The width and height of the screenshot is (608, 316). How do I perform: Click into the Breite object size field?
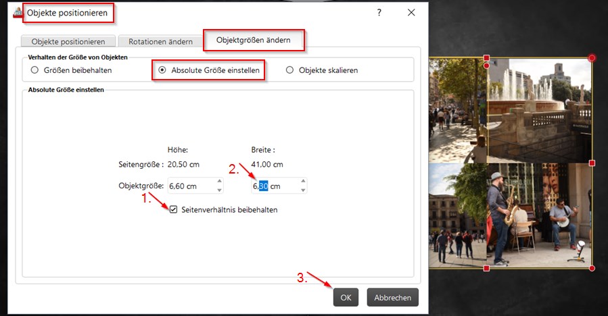click(274, 186)
